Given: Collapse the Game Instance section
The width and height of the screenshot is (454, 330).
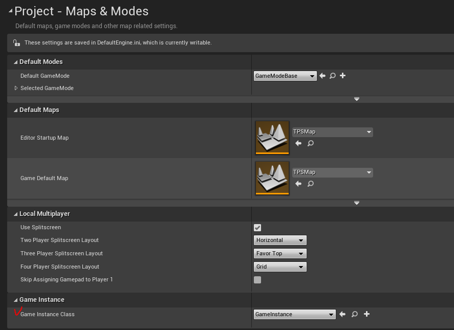Looking at the screenshot, I should coord(16,300).
